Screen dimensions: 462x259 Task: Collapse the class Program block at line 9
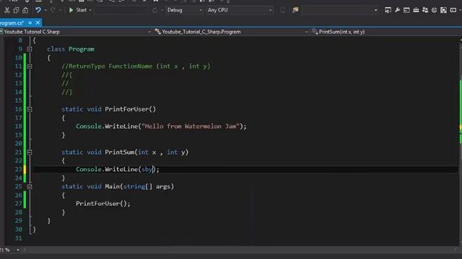click(30, 49)
